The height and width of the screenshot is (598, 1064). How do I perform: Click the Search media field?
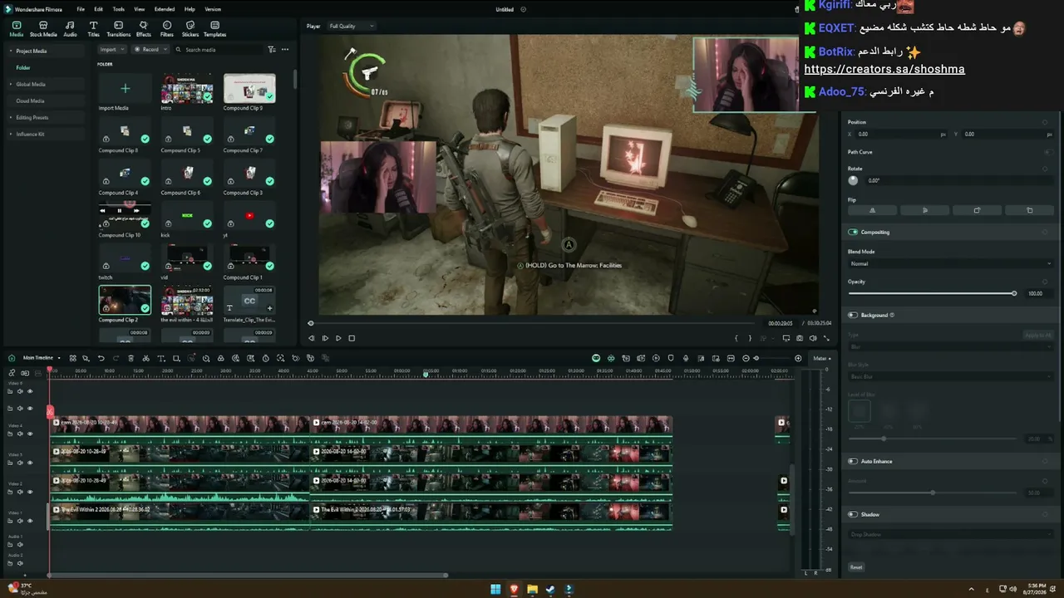point(220,50)
